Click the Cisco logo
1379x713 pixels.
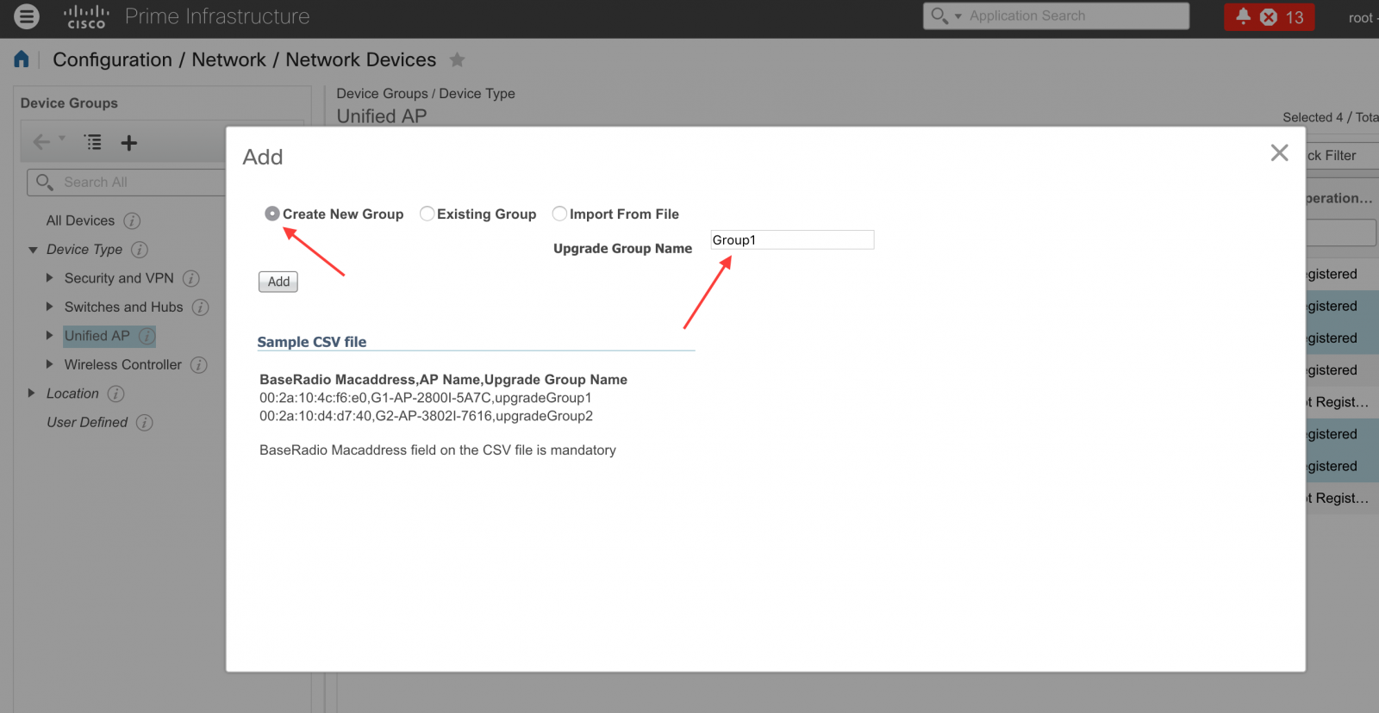(86, 16)
